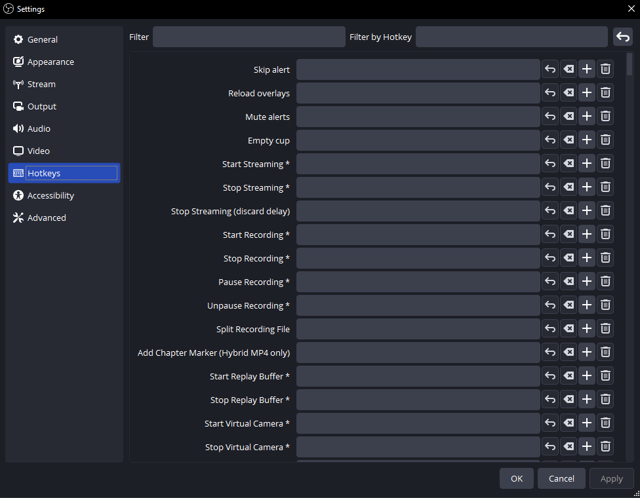Open the Accessibility settings page

pyautogui.click(x=50, y=195)
